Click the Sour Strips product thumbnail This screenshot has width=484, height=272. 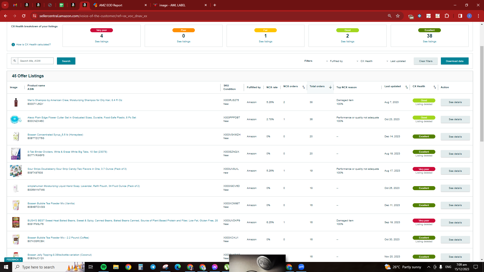(x=16, y=171)
